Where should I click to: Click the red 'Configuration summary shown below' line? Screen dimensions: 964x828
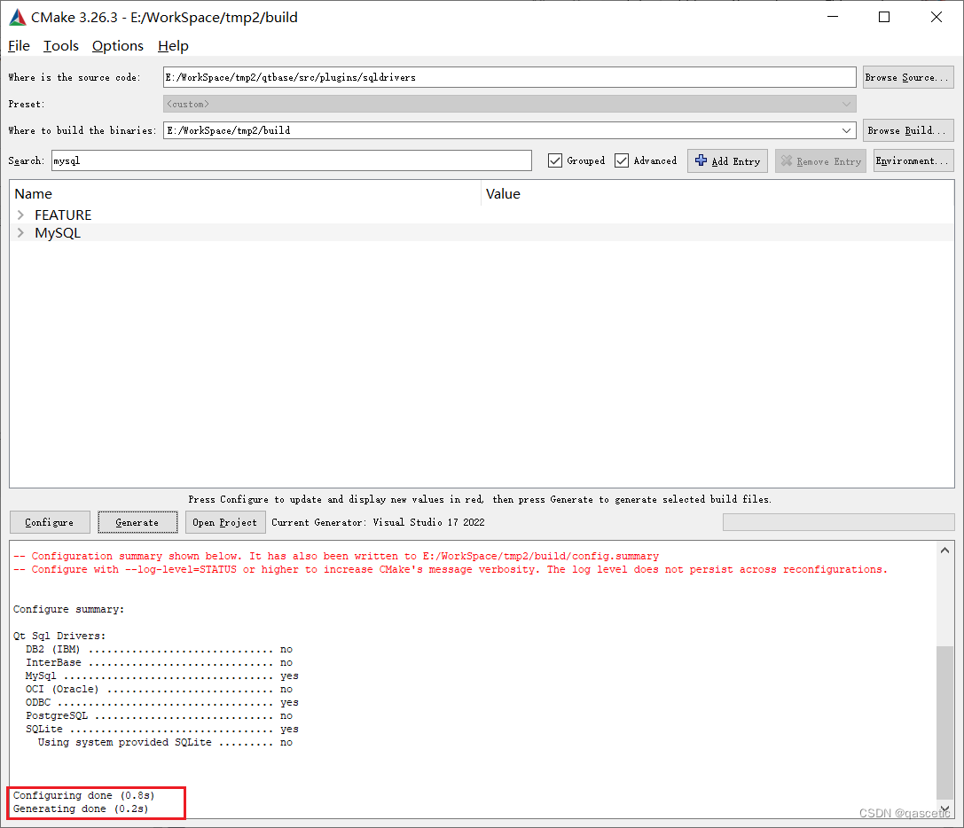coord(336,556)
